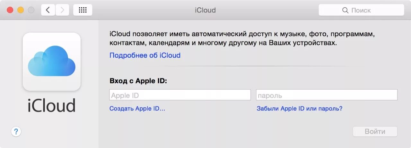Close the window with the red button
The width and height of the screenshot is (411, 148).
[x=10, y=10]
